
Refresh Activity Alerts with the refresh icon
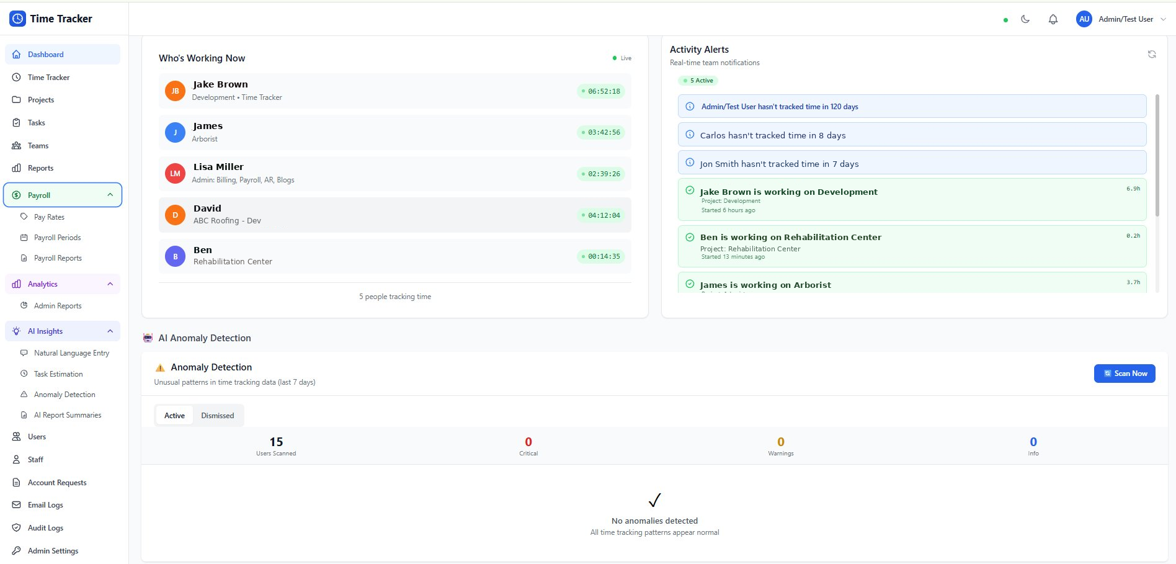coord(1152,55)
